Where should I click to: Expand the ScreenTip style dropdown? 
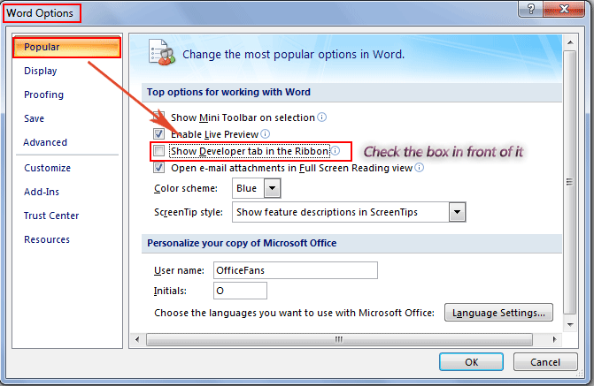tap(457, 212)
